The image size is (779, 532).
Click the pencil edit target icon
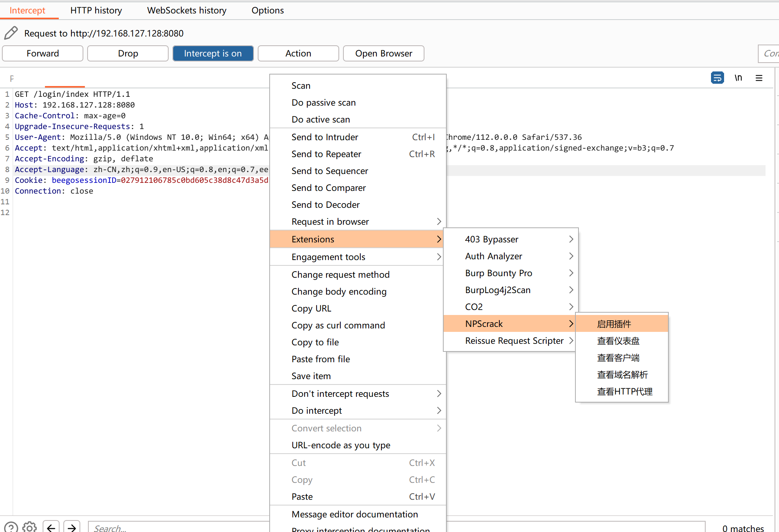[x=11, y=33]
